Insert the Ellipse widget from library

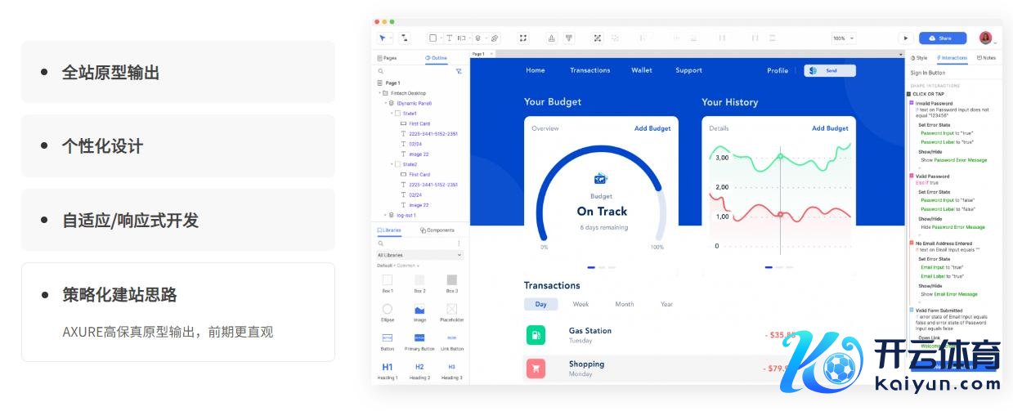tap(388, 310)
